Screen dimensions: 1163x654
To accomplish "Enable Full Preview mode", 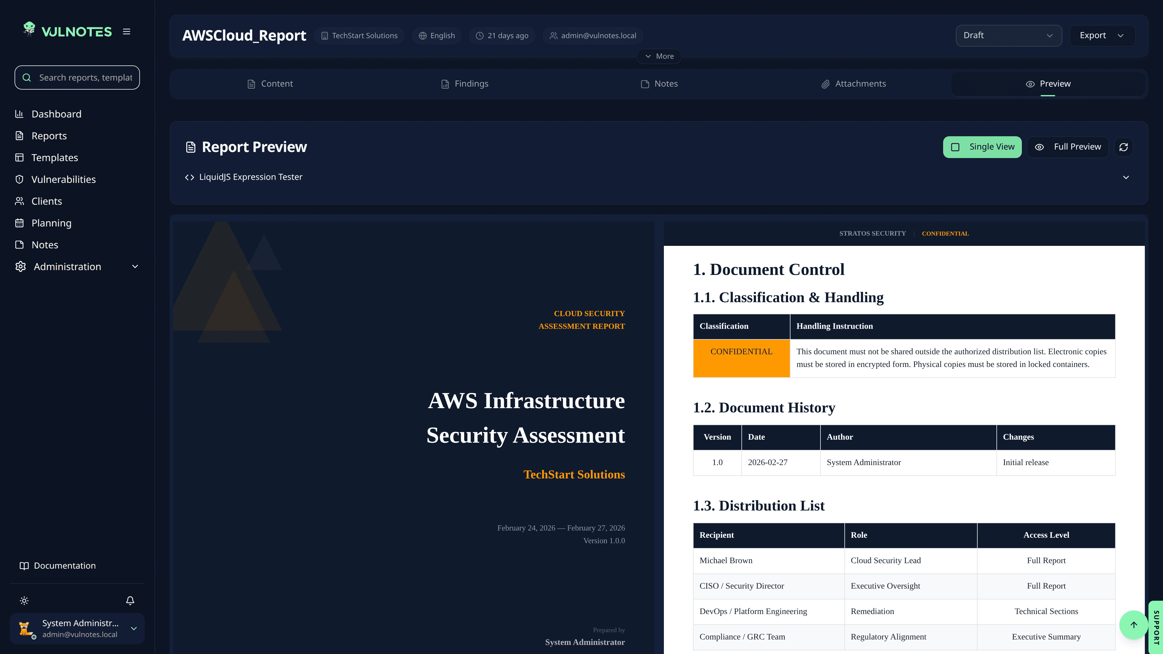I will point(1068,147).
